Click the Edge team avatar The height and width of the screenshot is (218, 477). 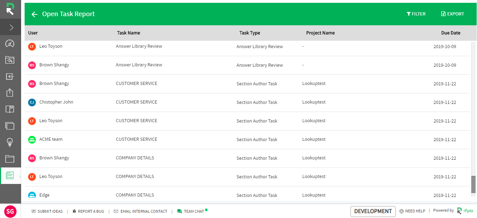pyautogui.click(x=32, y=195)
